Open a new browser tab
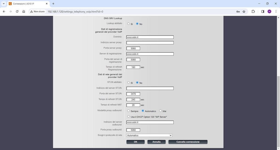The image size is (280, 150). click(53, 4)
